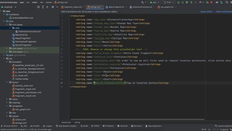Click the Sync Project with Gradle Files icon
Viewport: 232px width, 131px height.
pyautogui.click(x=217, y=3)
